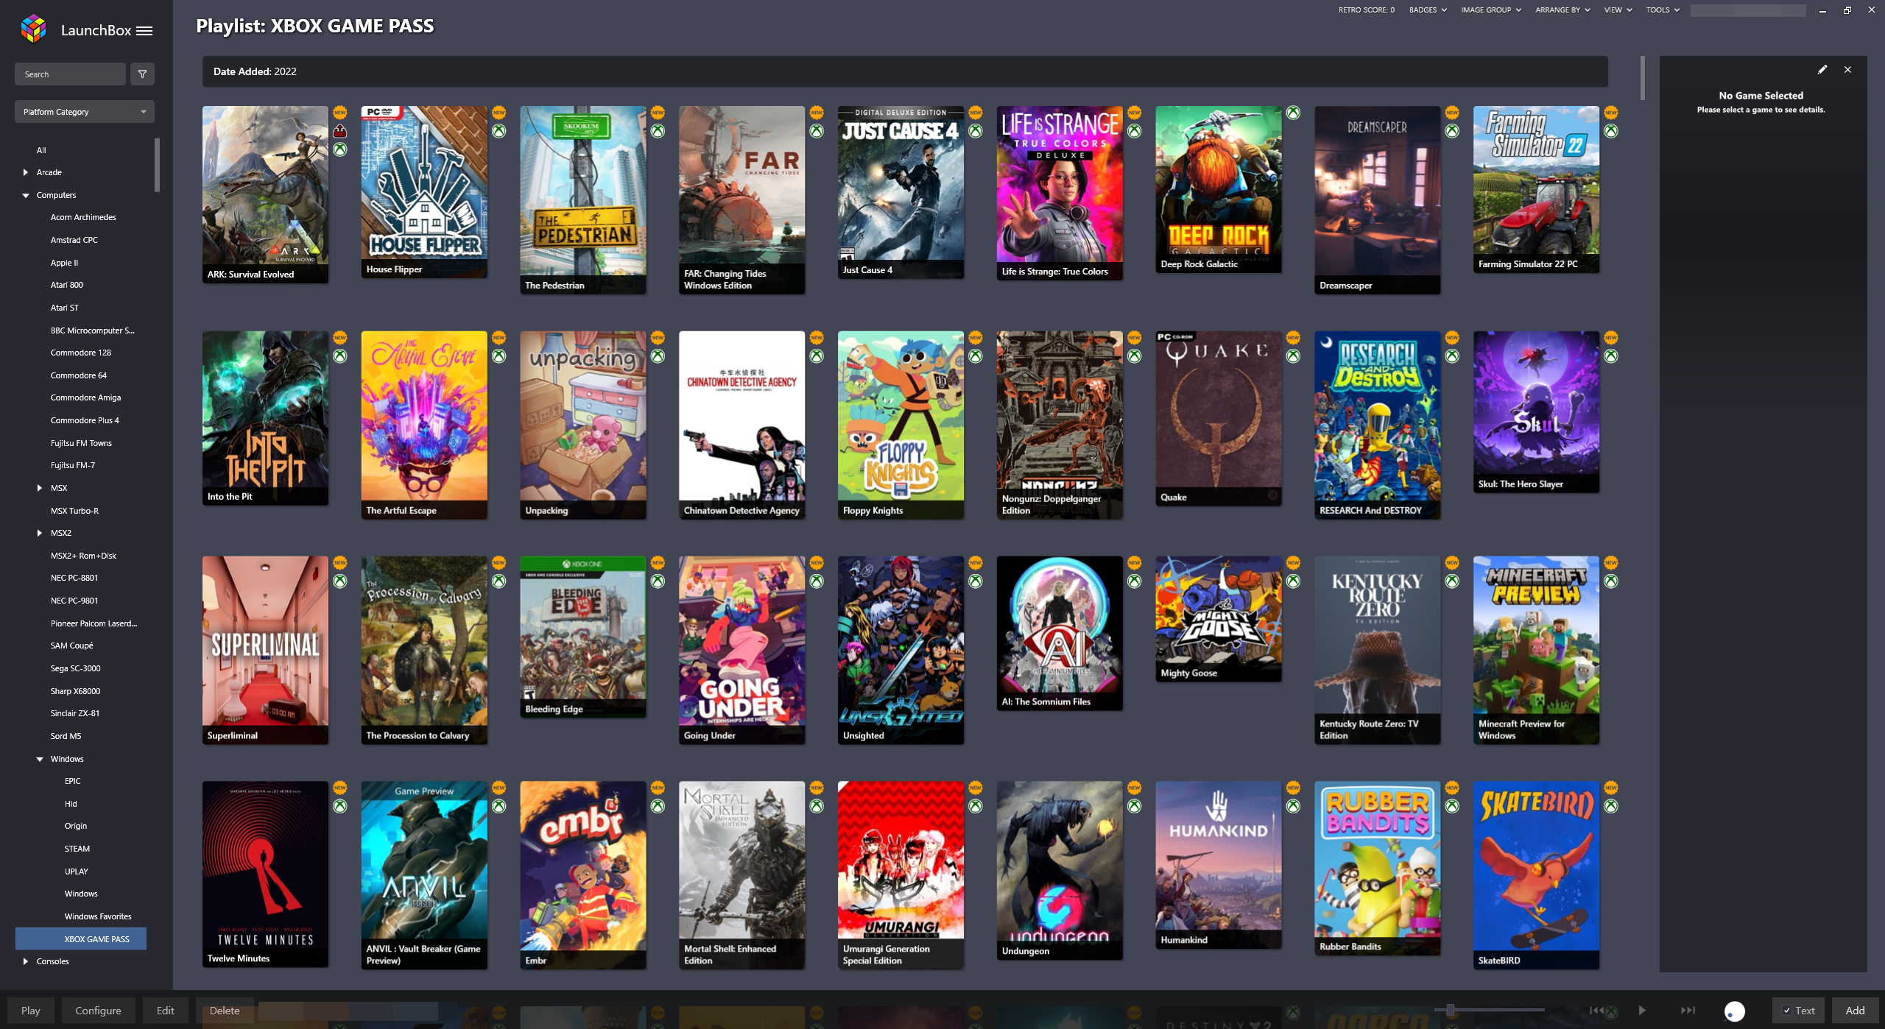Image resolution: width=1885 pixels, height=1029 pixels.
Task: Click the NEW badge beside Skul: The Hero Slayer
Action: pyautogui.click(x=1611, y=338)
